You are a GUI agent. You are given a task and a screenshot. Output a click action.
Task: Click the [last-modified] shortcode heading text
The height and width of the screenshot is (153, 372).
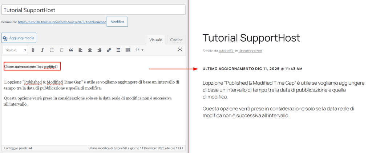tap(31, 67)
